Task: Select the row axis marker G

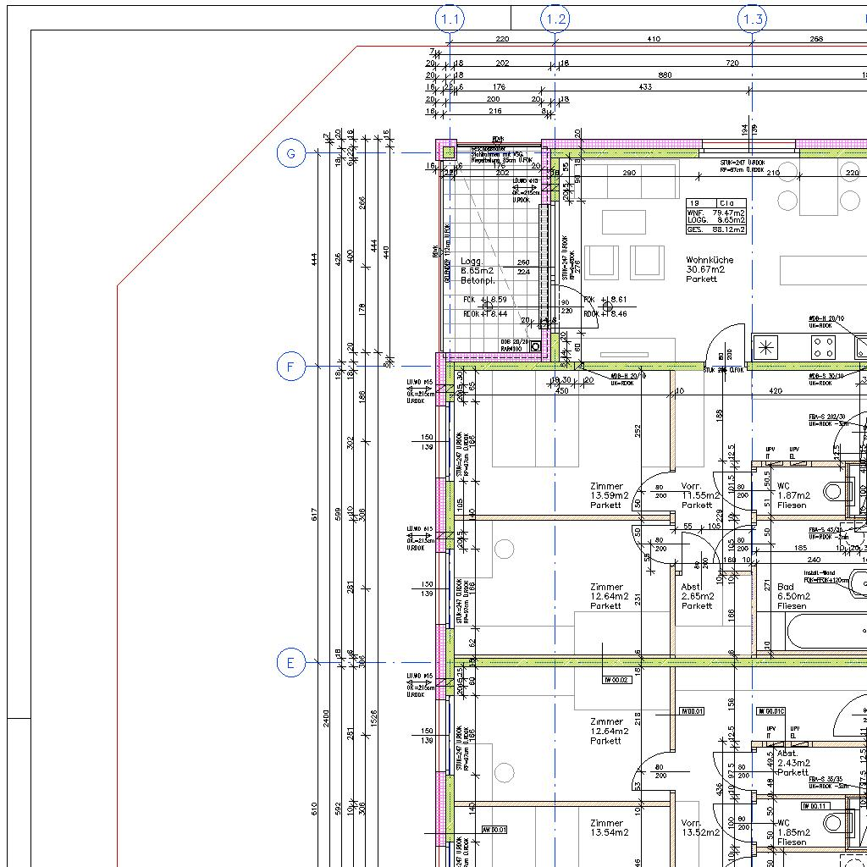Action: (290, 153)
